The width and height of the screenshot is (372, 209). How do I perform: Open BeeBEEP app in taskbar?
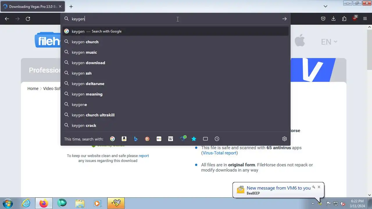coord(116,203)
